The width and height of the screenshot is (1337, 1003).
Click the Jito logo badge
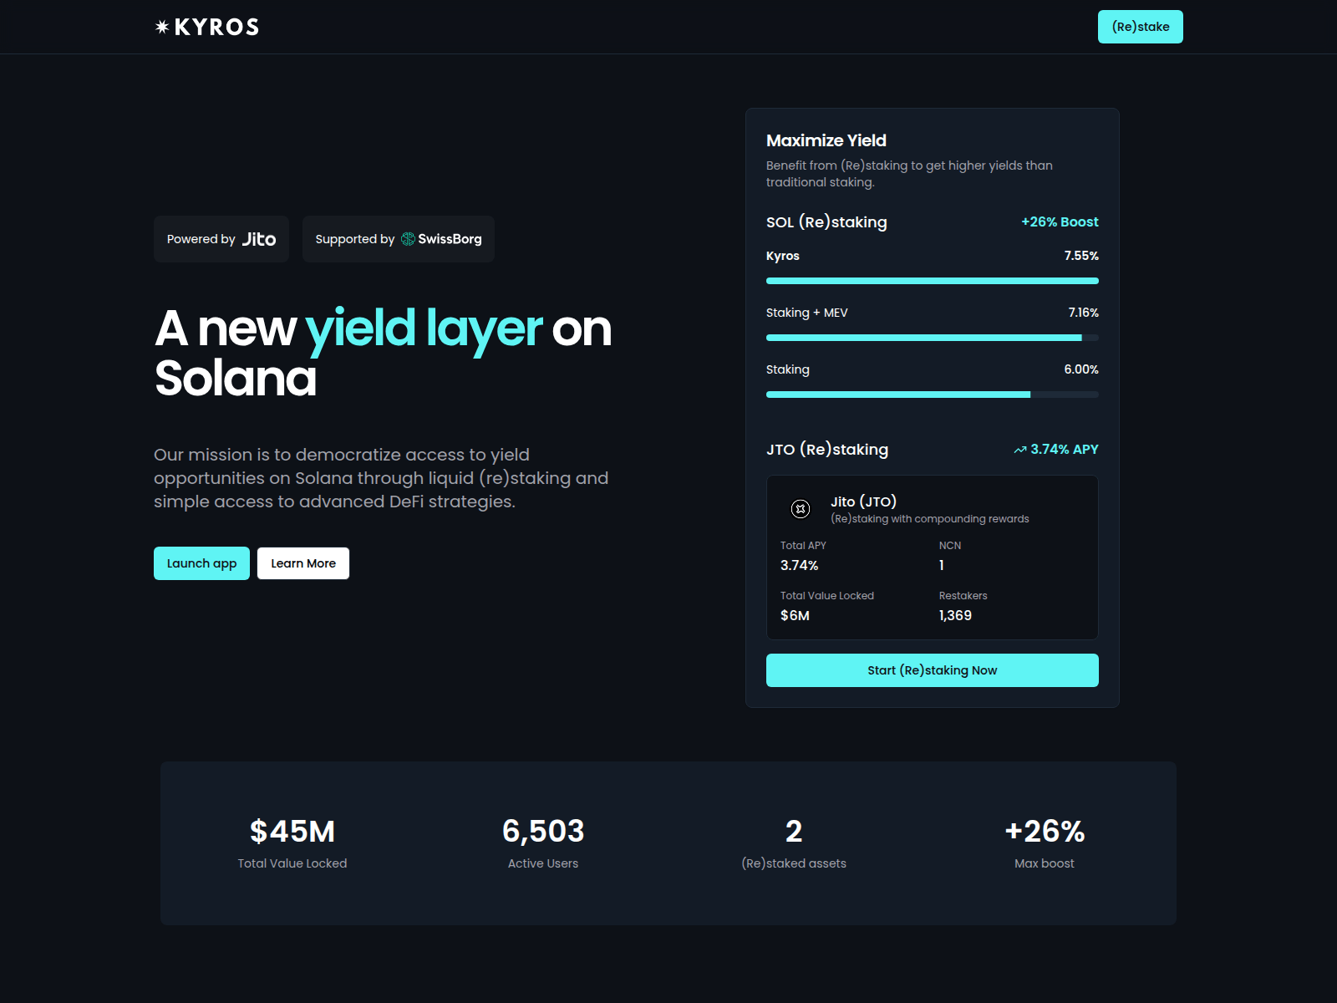pos(259,239)
